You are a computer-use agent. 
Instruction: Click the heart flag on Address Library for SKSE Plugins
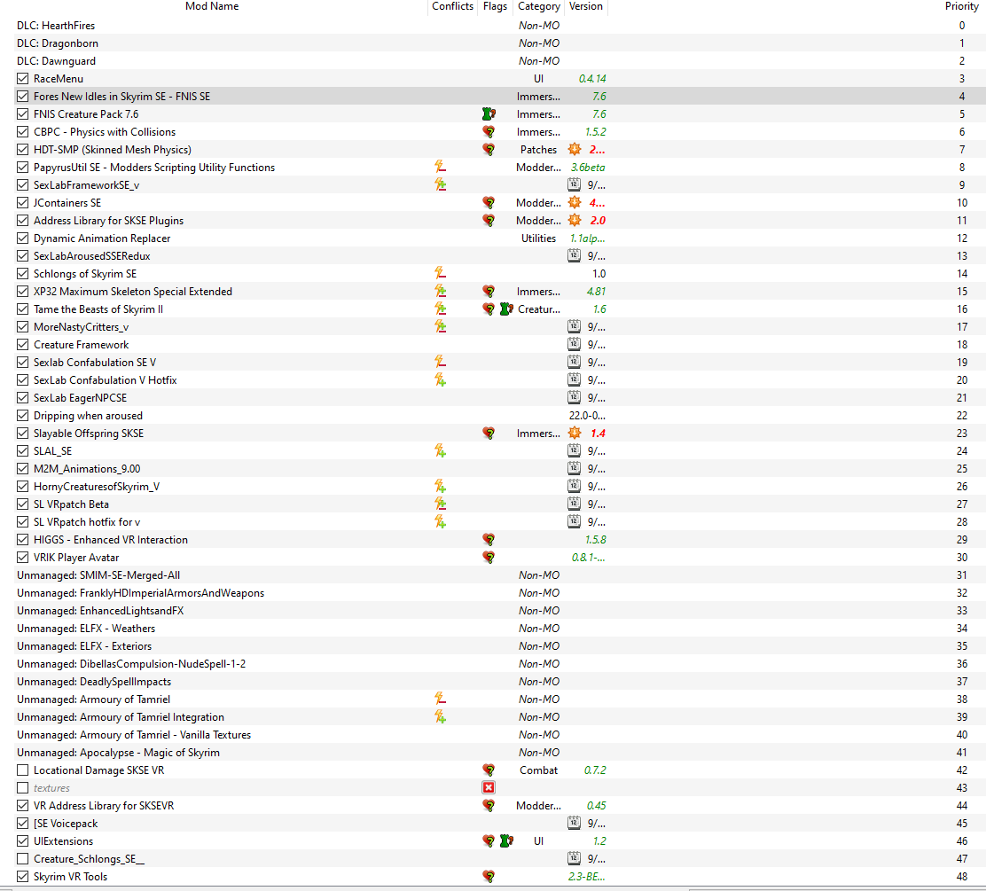point(489,221)
